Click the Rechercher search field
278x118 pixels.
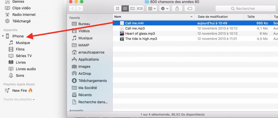tap(245, 8)
